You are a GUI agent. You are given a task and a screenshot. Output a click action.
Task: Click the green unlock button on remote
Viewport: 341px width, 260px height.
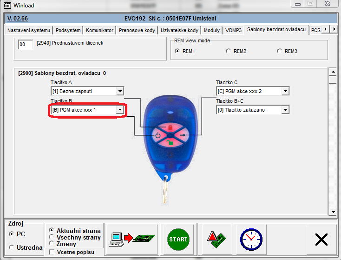pyautogui.click(x=170, y=144)
